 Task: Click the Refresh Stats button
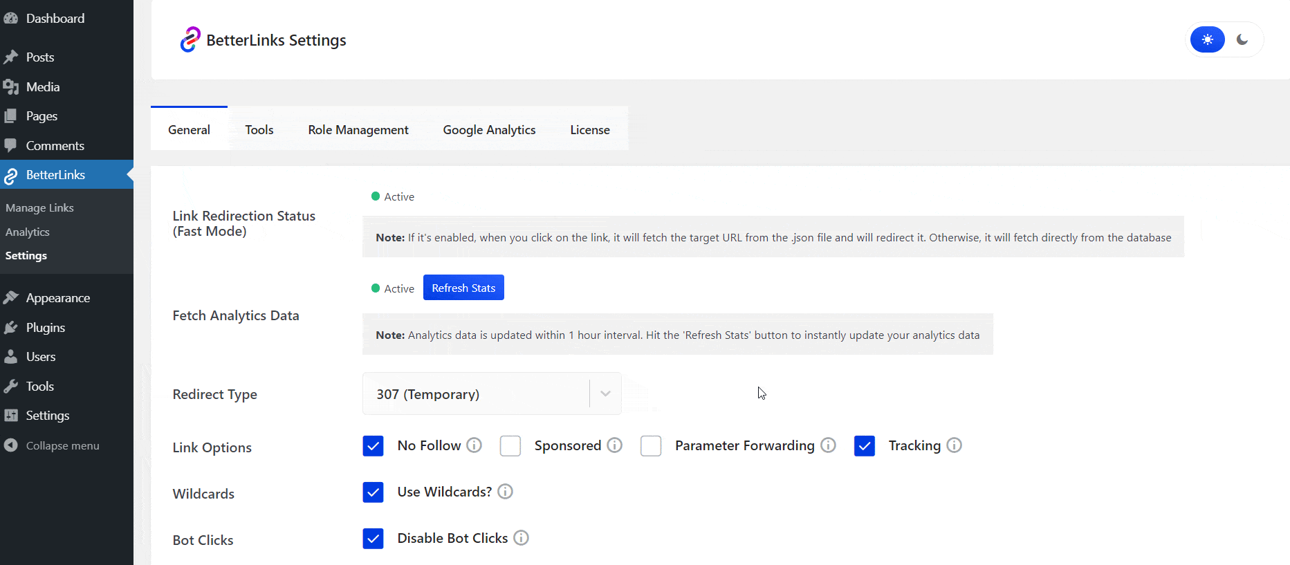(463, 288)
